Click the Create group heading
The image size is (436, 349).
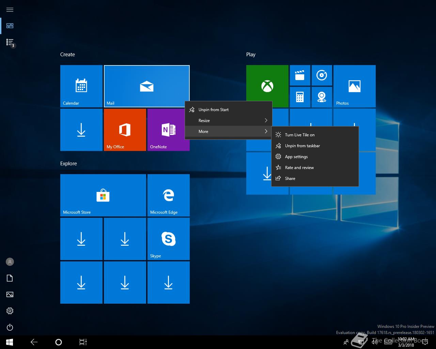[x=67, y=55]
